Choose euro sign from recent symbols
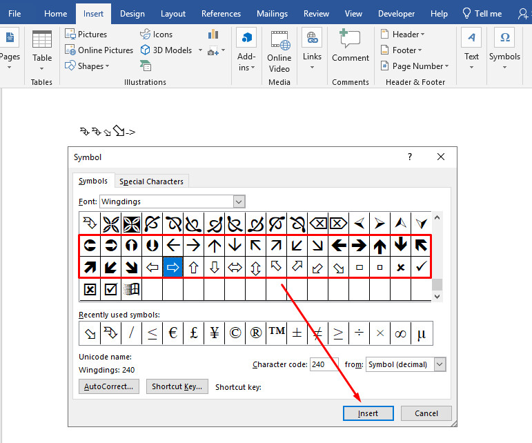This screenshot has width=532, height=443. point(173,333)
